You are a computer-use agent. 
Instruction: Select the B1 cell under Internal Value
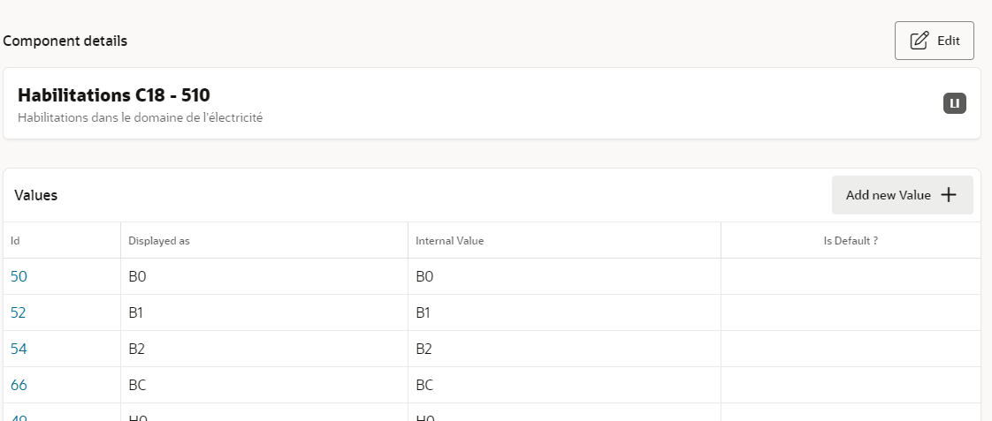[424, 312]
